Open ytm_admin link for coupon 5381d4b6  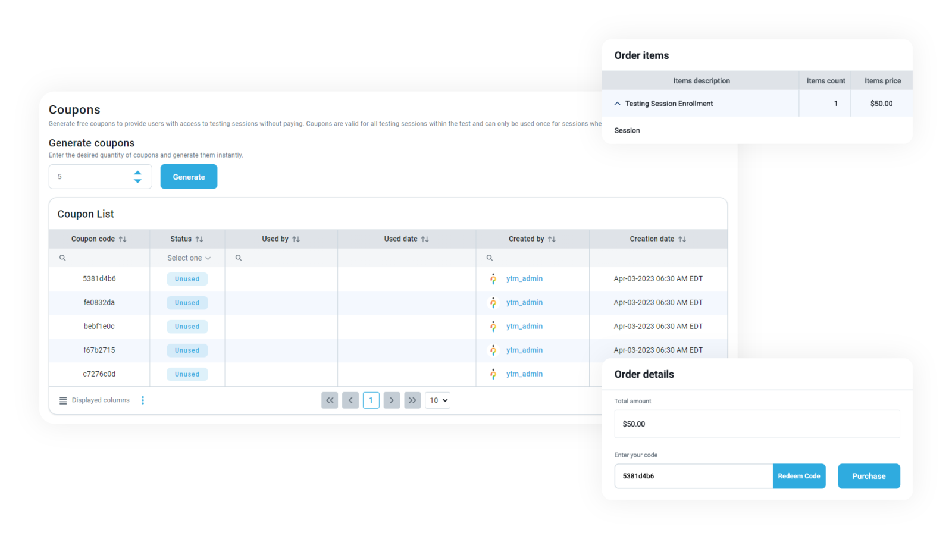tap(524, 278)
